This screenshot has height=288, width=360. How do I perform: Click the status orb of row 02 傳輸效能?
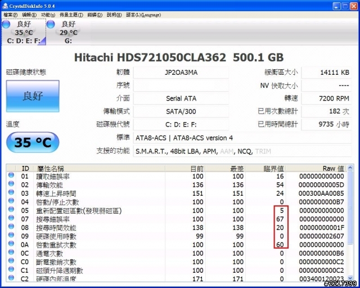click(x=11, y=184)
